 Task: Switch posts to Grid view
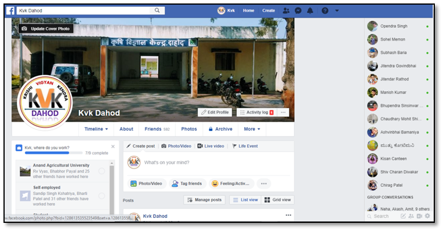pyautogui.click(x=277, y=200)
